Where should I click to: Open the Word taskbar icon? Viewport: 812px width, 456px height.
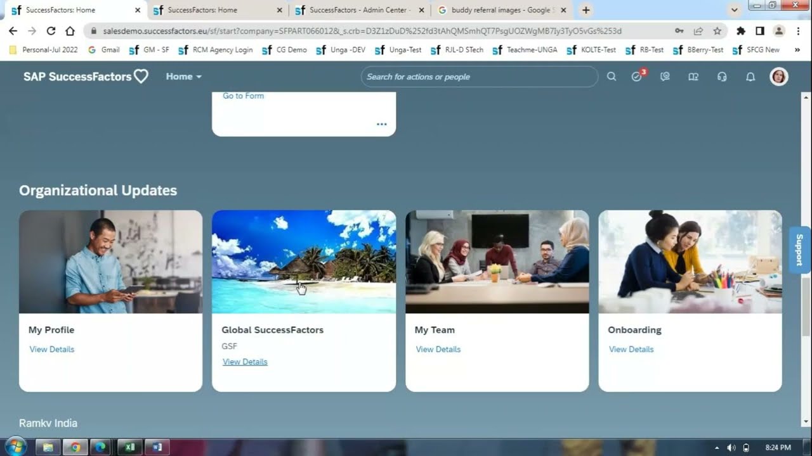[157, 447]
